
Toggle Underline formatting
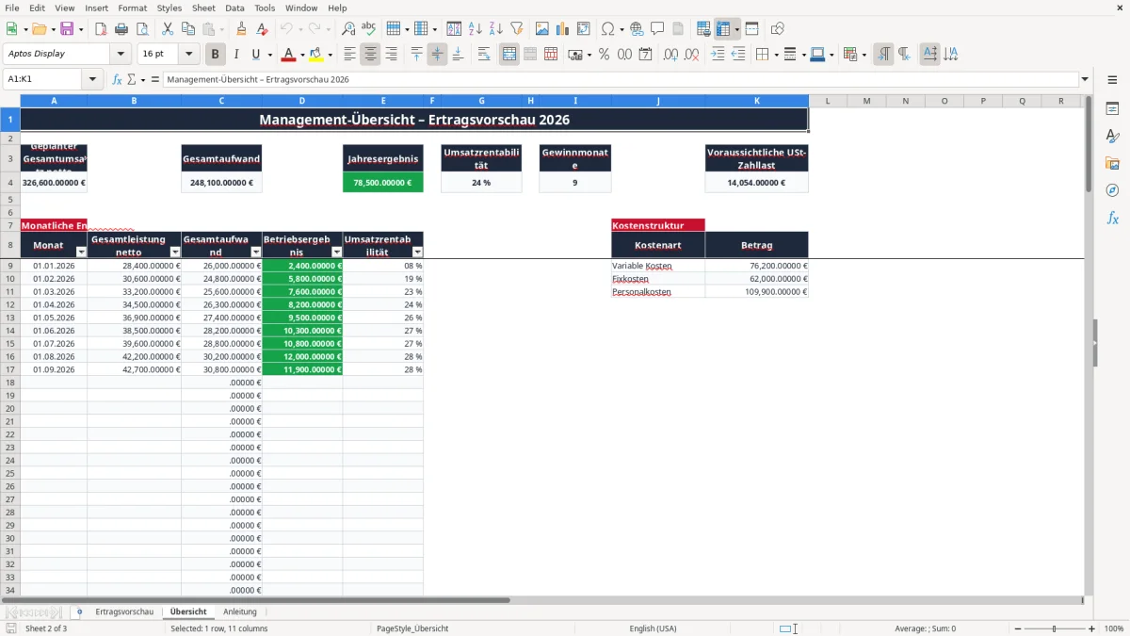coord(257,55)
